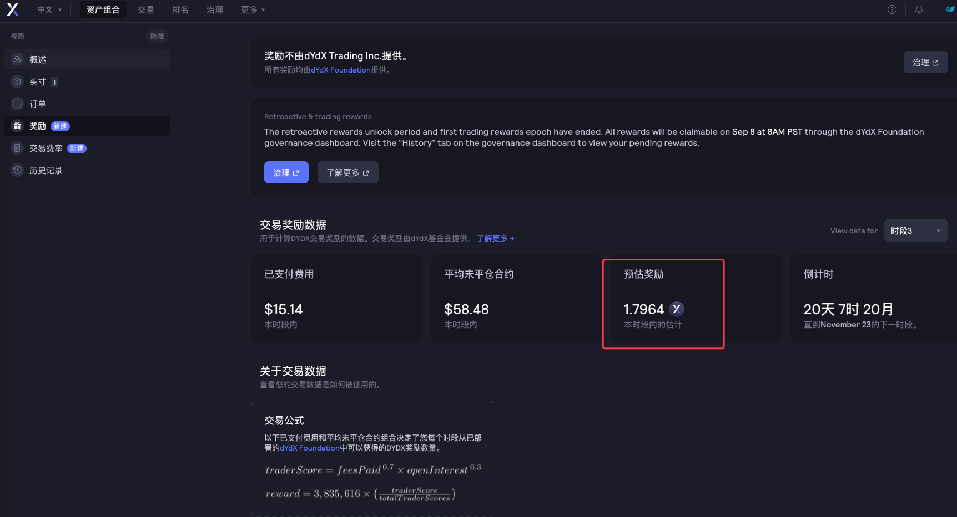Click the 头寸 positions cube icon
This screenshot has height=517, width=957.
coord(17,81)
